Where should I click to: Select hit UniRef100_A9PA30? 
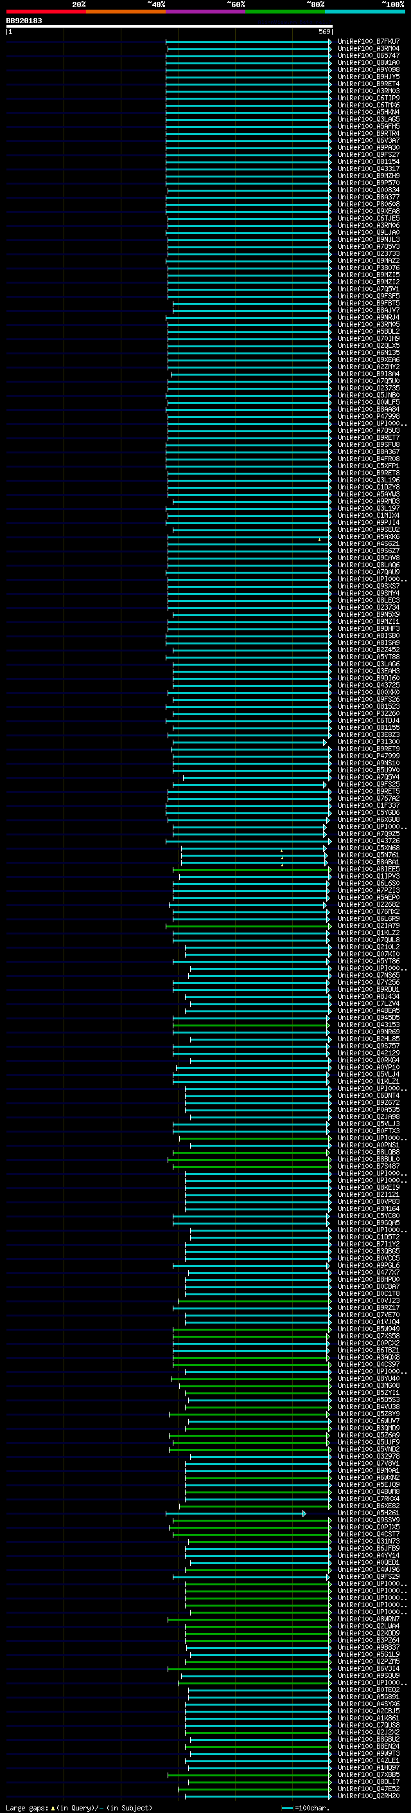tap(368, 148)
